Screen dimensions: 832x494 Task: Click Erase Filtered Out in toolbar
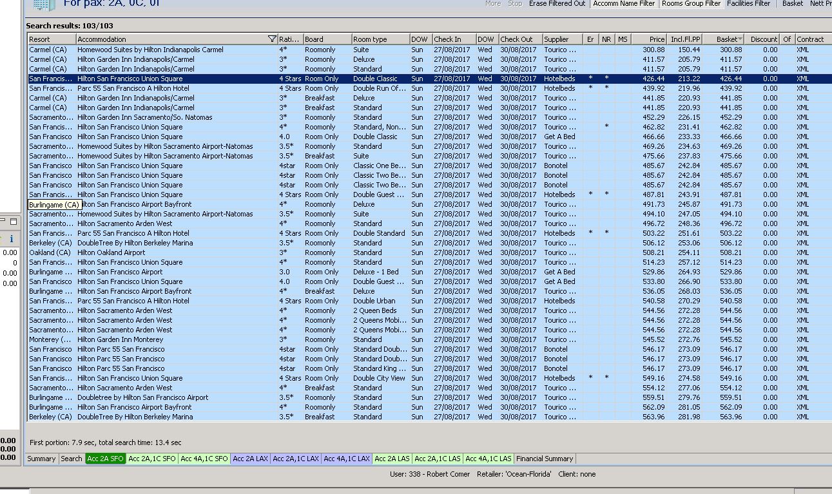pos(557,4)
